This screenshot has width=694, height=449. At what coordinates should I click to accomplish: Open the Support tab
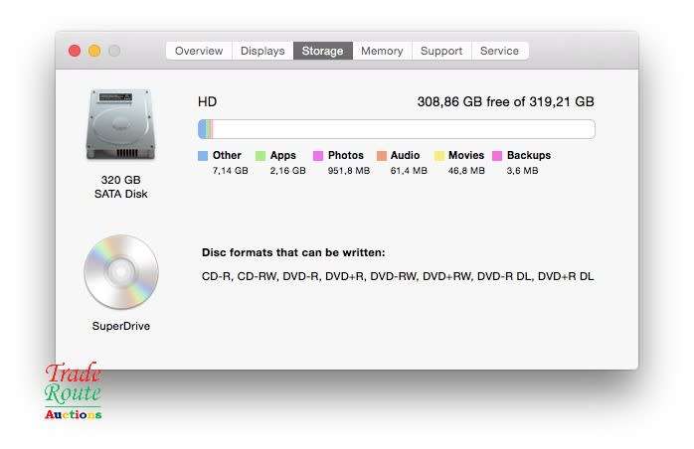pos(441,51)
